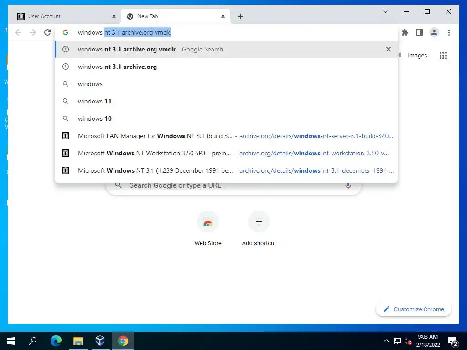Image resolution: width=467 pixels, height=350 pixels.
Task: Choose 'windows nt 3.1 archive.org' history suggestion
Action: click(226, 67)
